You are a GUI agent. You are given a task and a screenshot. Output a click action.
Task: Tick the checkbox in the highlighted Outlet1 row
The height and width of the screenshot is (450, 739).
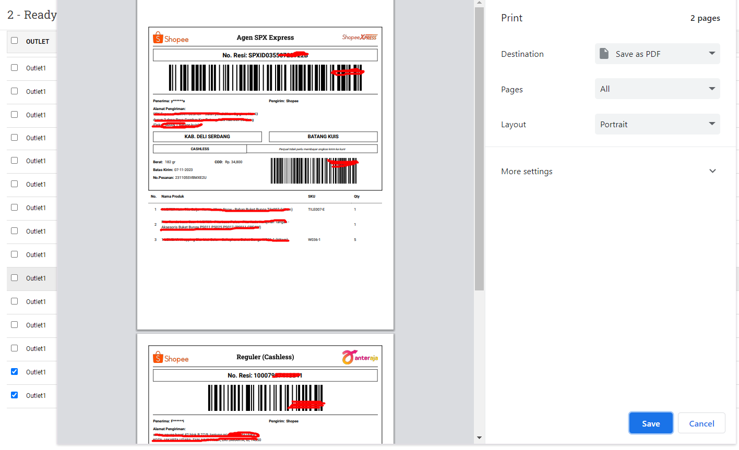pos(14,278)
